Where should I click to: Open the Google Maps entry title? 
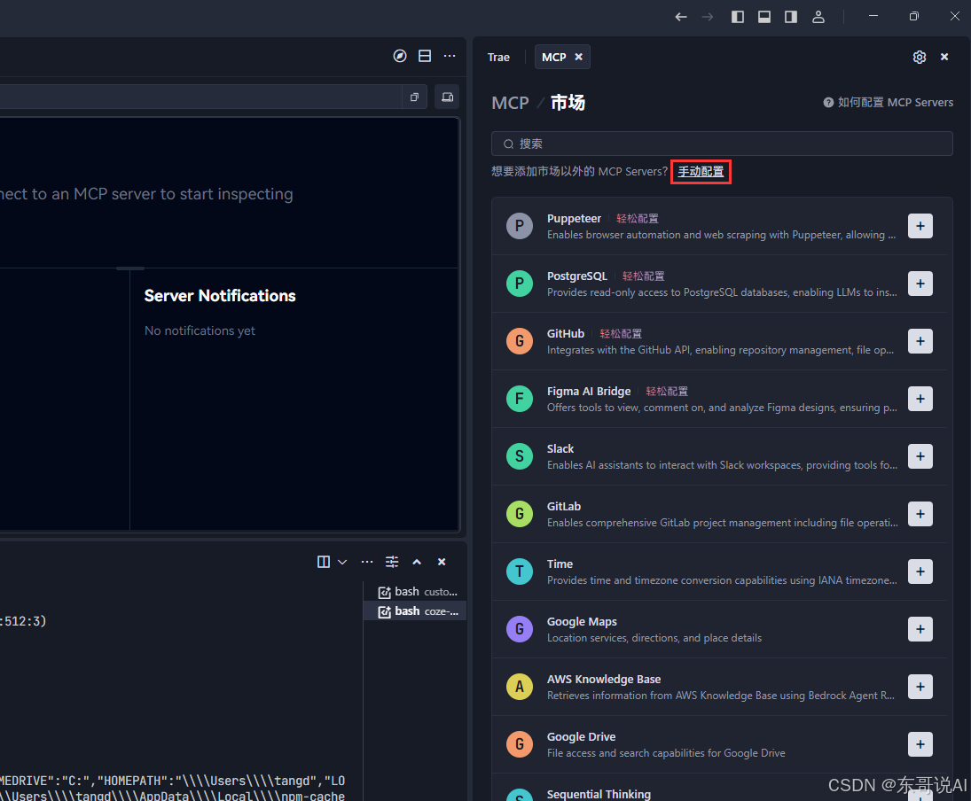coord(582,621)
